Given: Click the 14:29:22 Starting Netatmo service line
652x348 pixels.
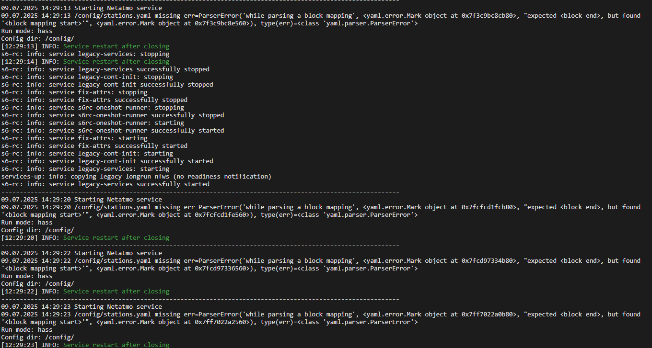Looking at the screenshot, I should click(81, 253).
